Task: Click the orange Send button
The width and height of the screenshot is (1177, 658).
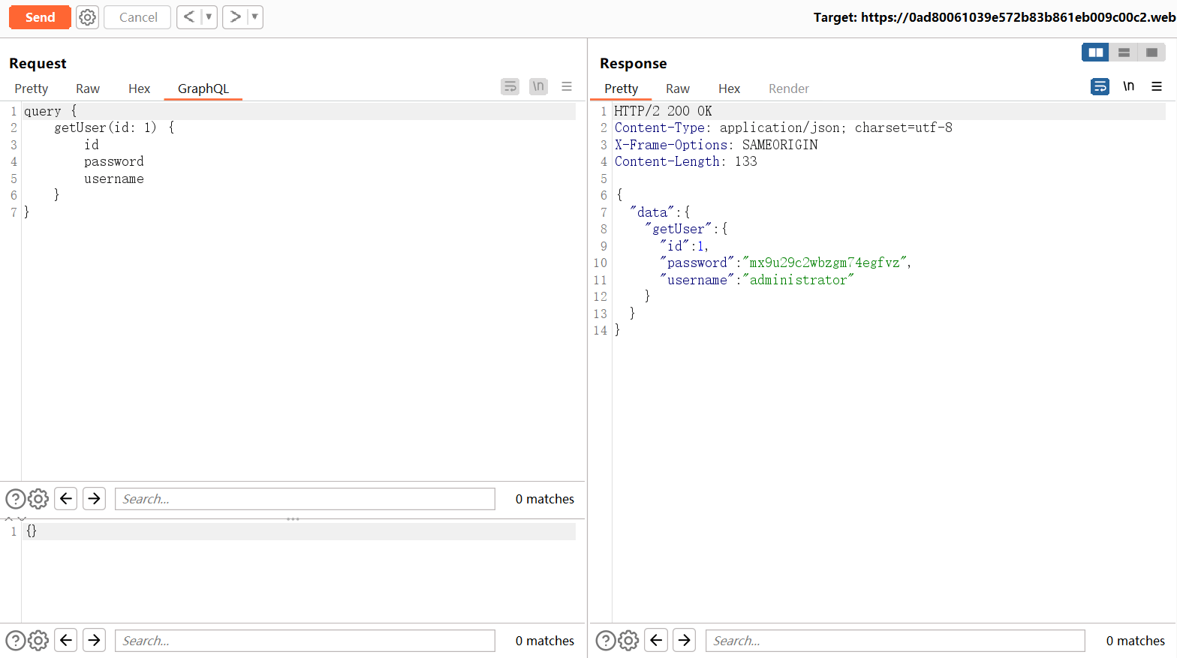Action: point(40,17)
